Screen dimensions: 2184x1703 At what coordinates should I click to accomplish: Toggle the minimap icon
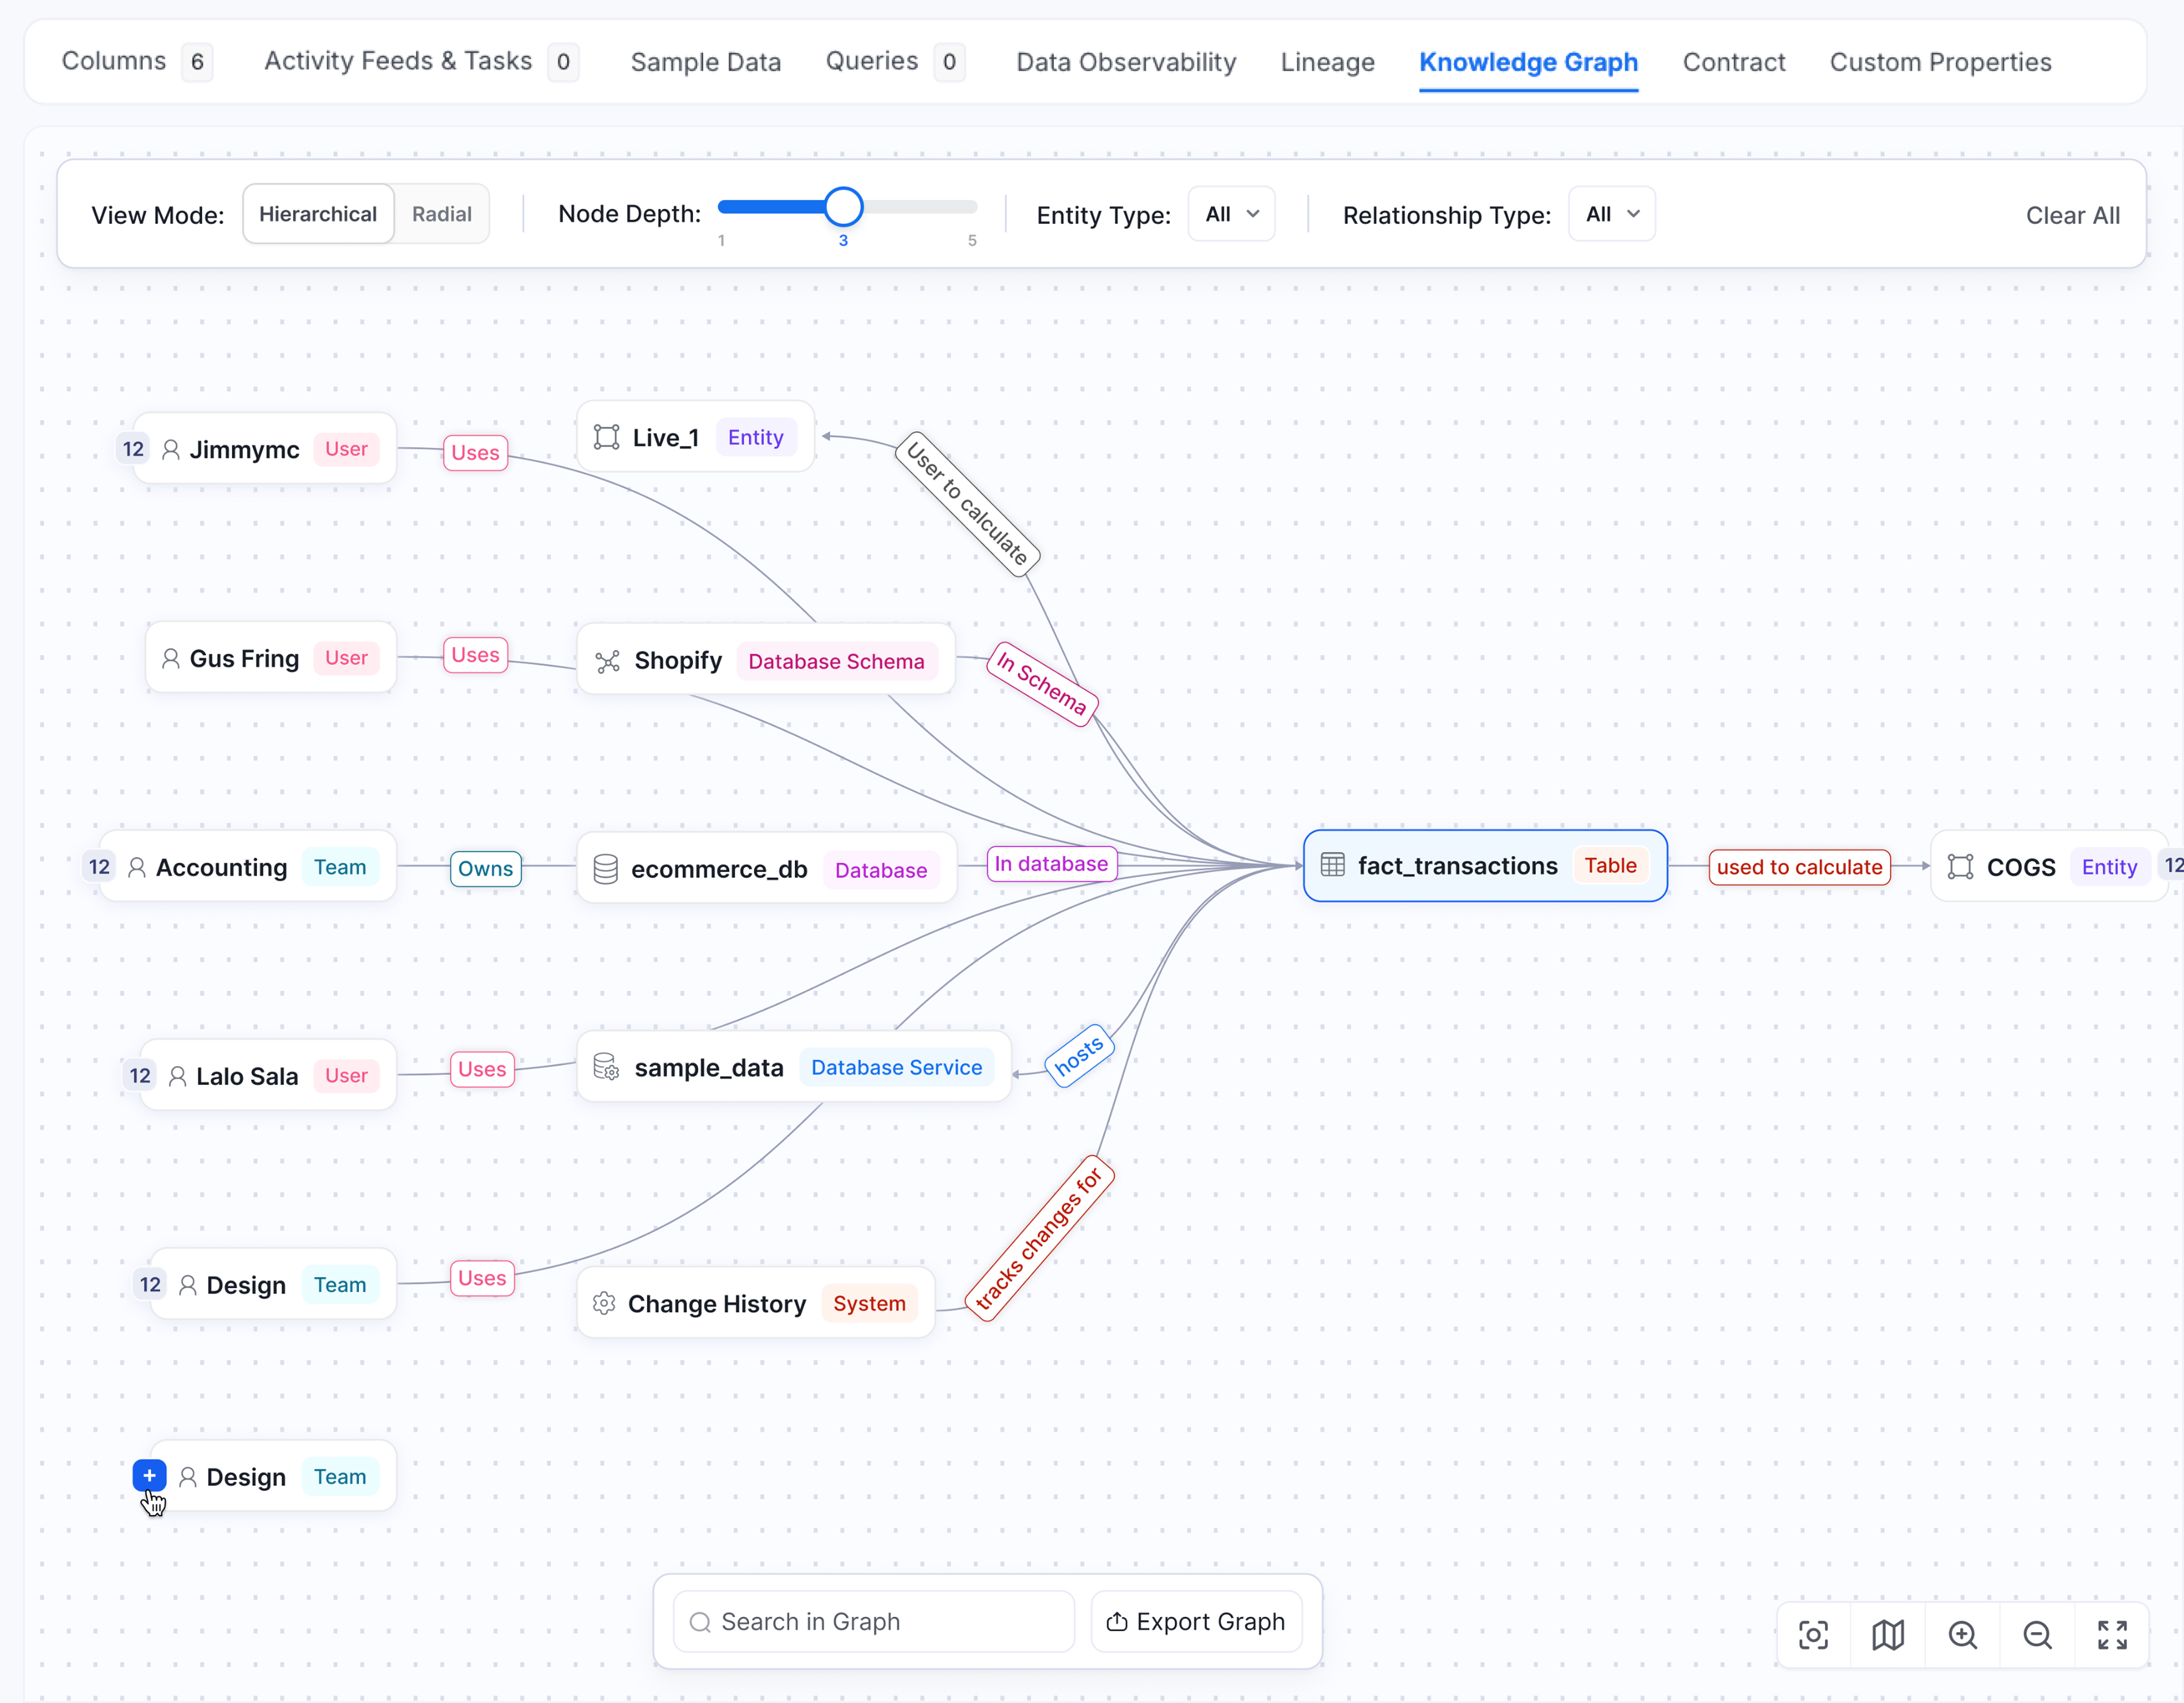pyautogui.click(x=1888, y=1635)
